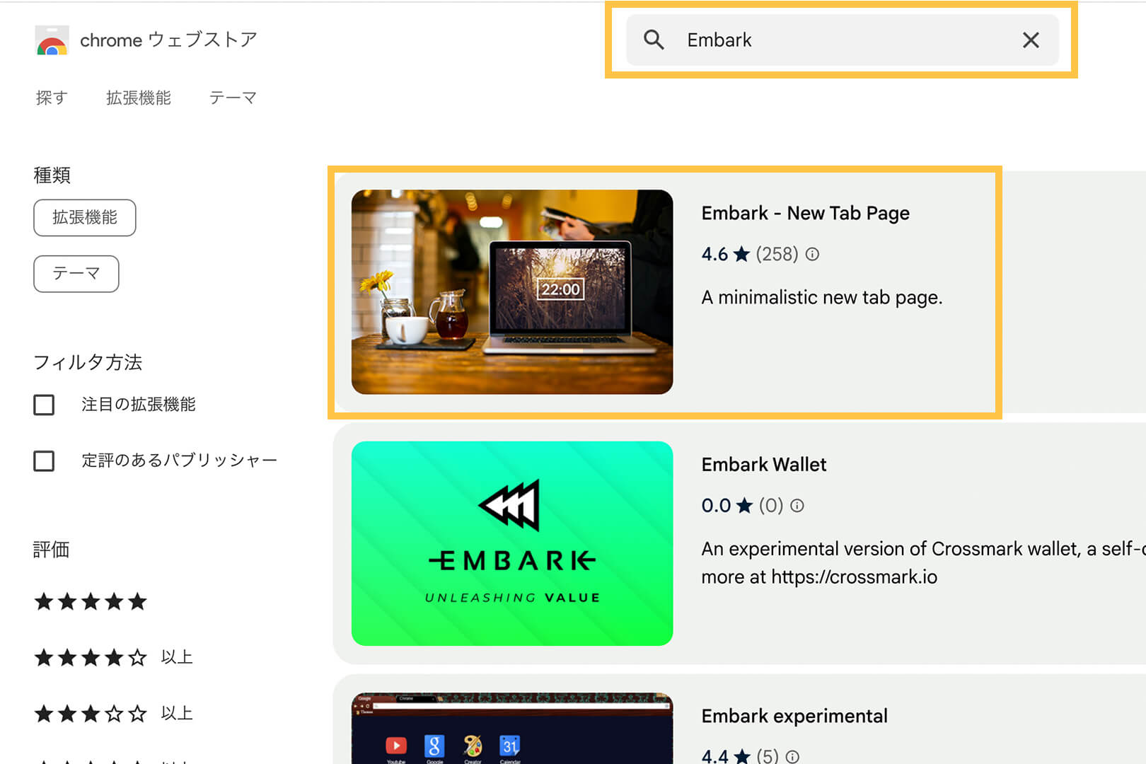Filter by four stars 以上 rating
This screenshot has width=1146, height=764.
click(x=113, y=658)
